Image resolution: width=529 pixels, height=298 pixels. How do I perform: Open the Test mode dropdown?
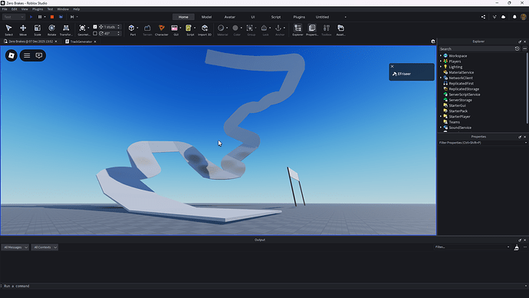14,17
